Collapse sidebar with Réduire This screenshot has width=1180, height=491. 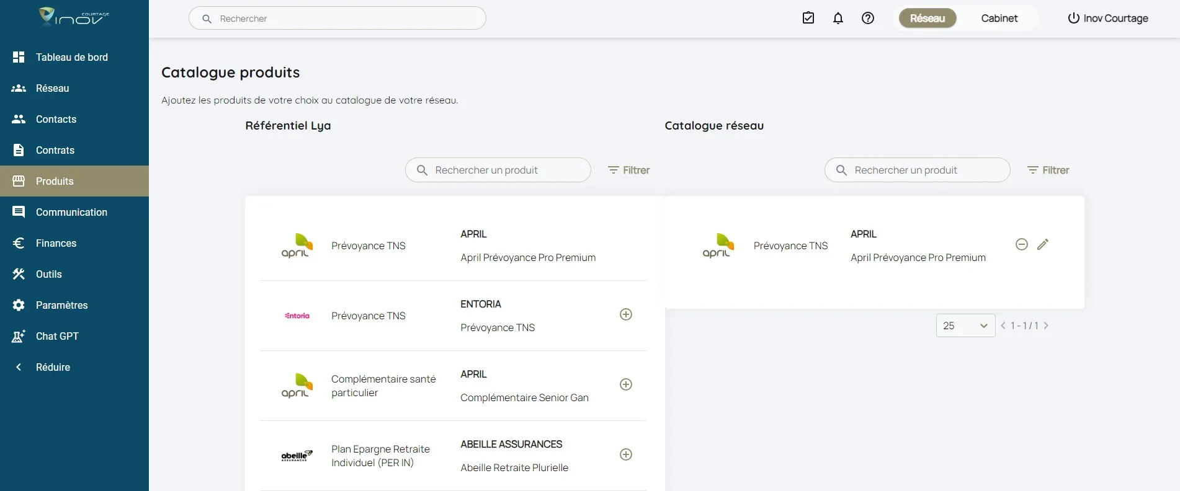74,367
